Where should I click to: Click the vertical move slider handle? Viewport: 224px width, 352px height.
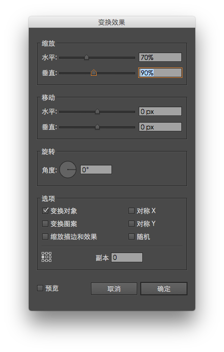point(97,127)
